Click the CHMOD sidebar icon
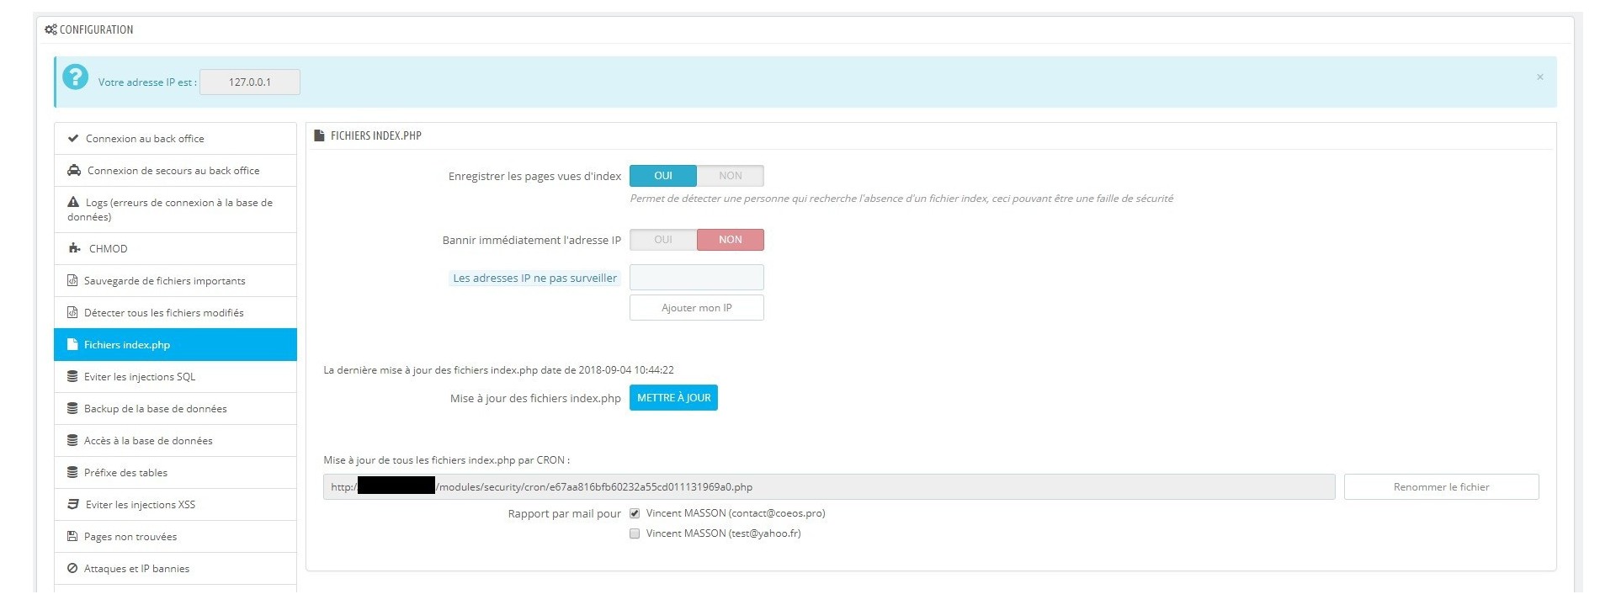Screen dimensions: 1616x605 coord(74,249)
